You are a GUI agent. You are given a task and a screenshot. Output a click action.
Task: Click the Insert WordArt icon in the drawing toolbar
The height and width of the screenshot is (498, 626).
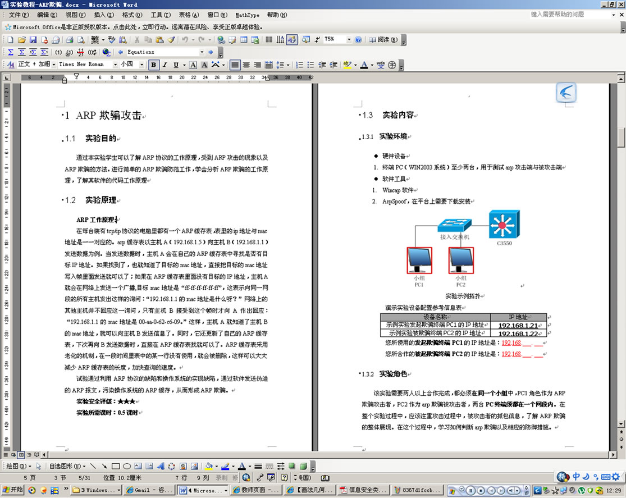(x=160, y=466)
